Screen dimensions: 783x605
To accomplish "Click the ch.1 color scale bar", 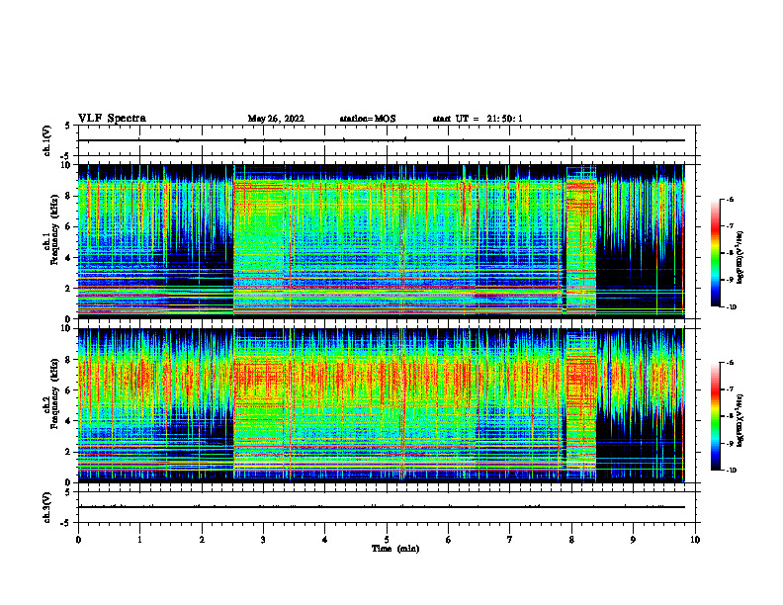I will click(715, 253).
